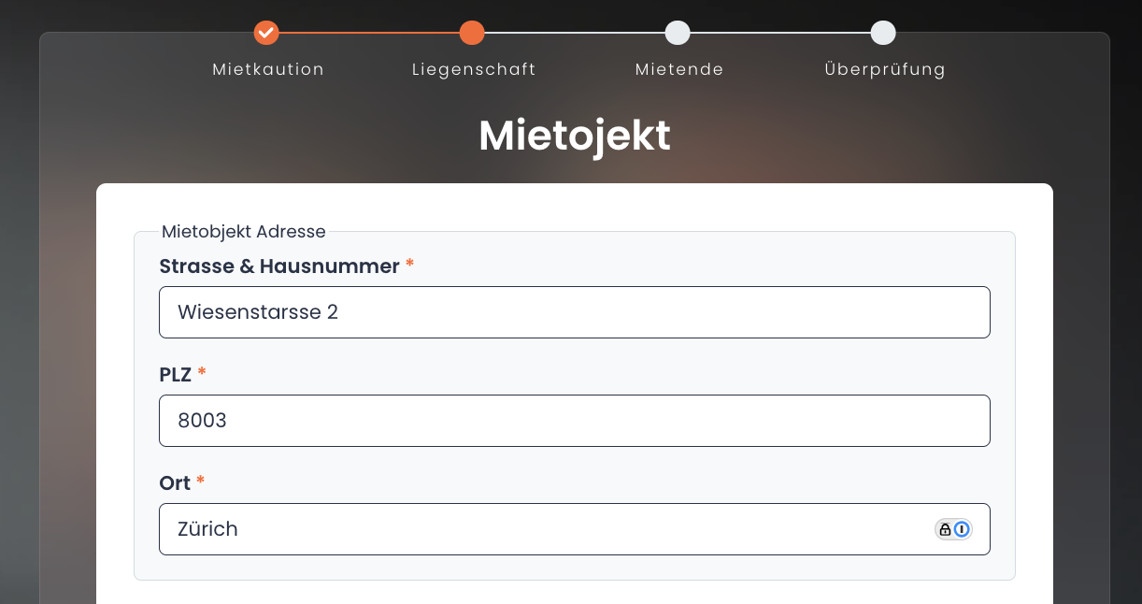1142x604 pixels.
Task: Click the Ort field label
Action: (175, 483)
